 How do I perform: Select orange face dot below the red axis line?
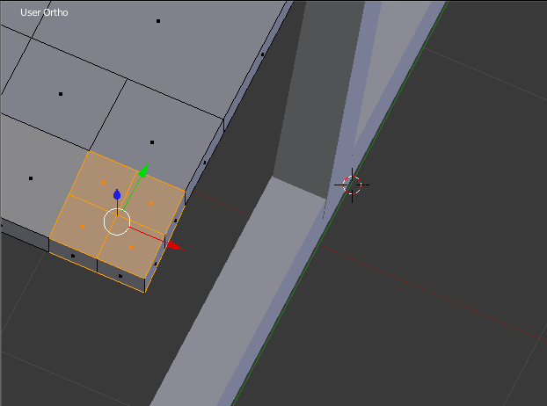(x=131, y=247)
